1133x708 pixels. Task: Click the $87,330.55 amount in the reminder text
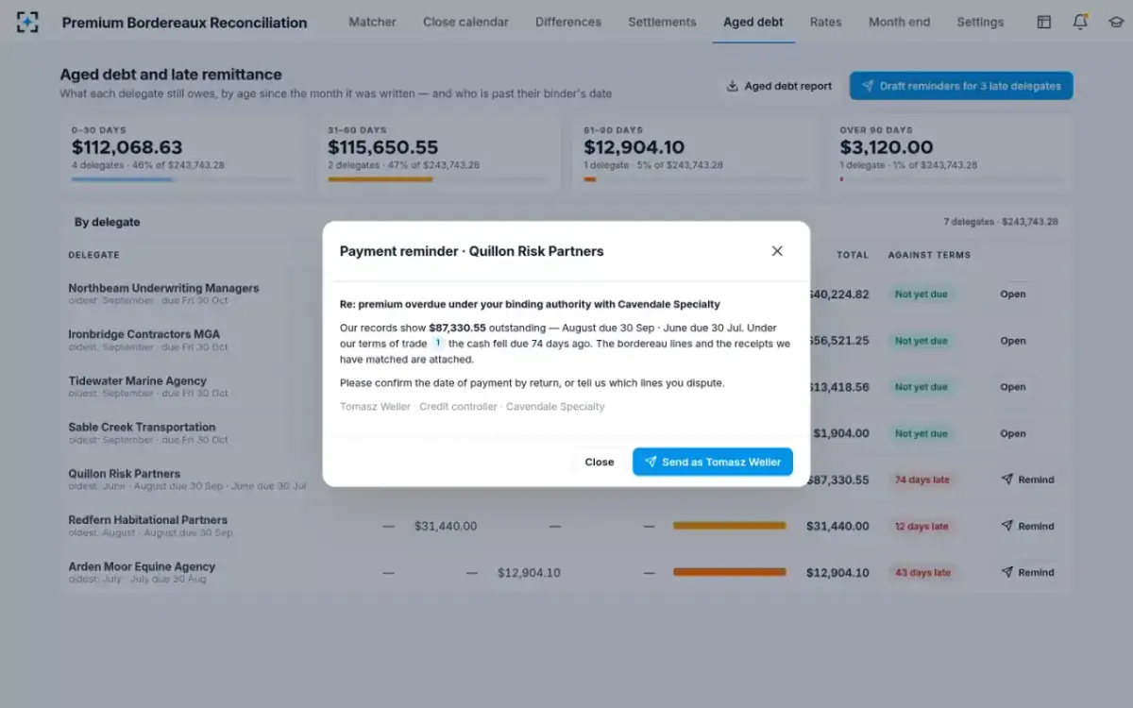457,328
